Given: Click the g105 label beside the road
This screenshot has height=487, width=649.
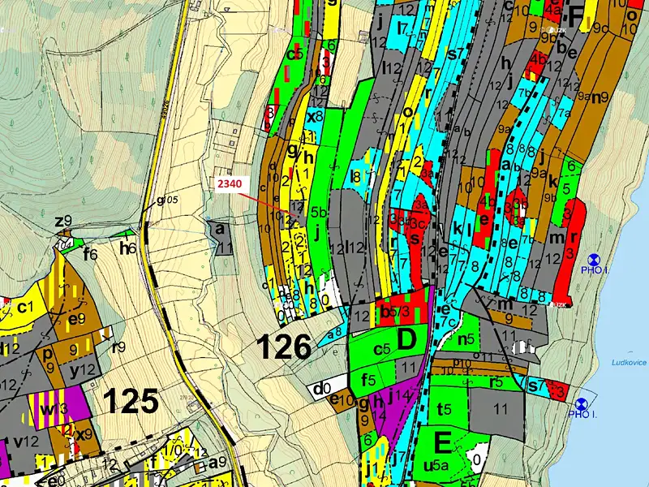Looking at the screenshot, I should click(x=167, y=200).
